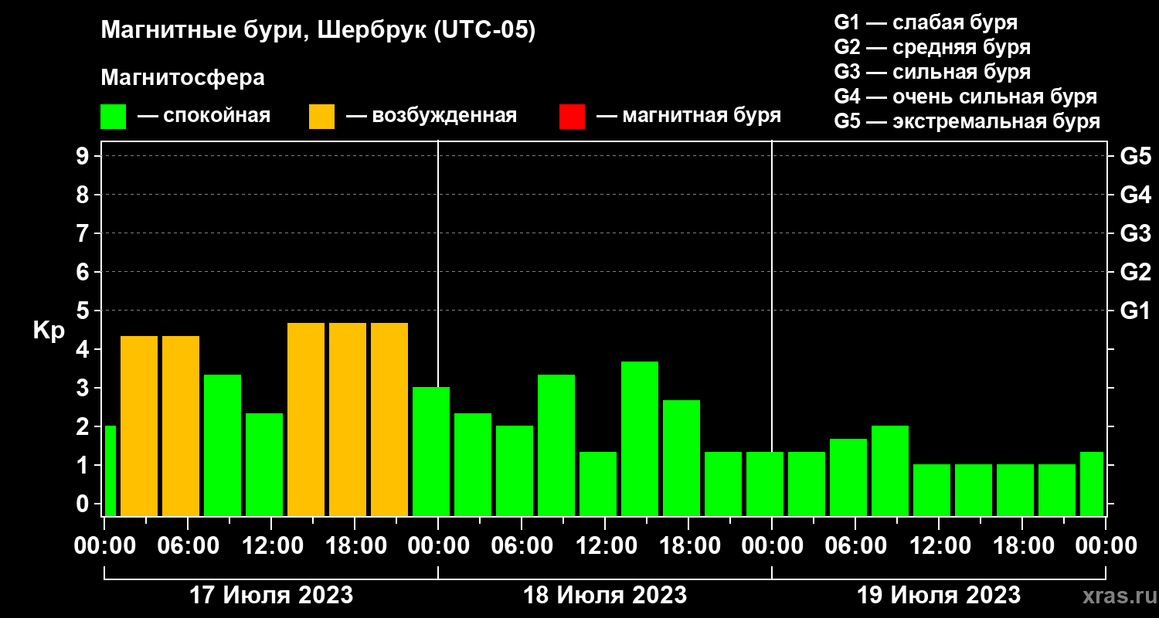Click the '— возбужденная' legend label
The image size is (1159, 618).
pos(431,116)
